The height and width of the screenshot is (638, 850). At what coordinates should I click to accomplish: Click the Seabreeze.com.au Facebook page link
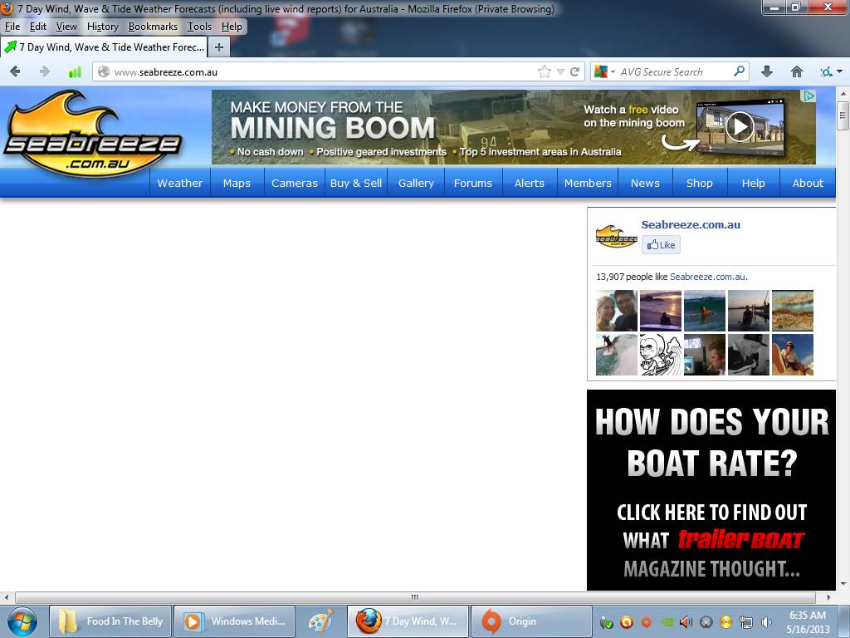691,224
